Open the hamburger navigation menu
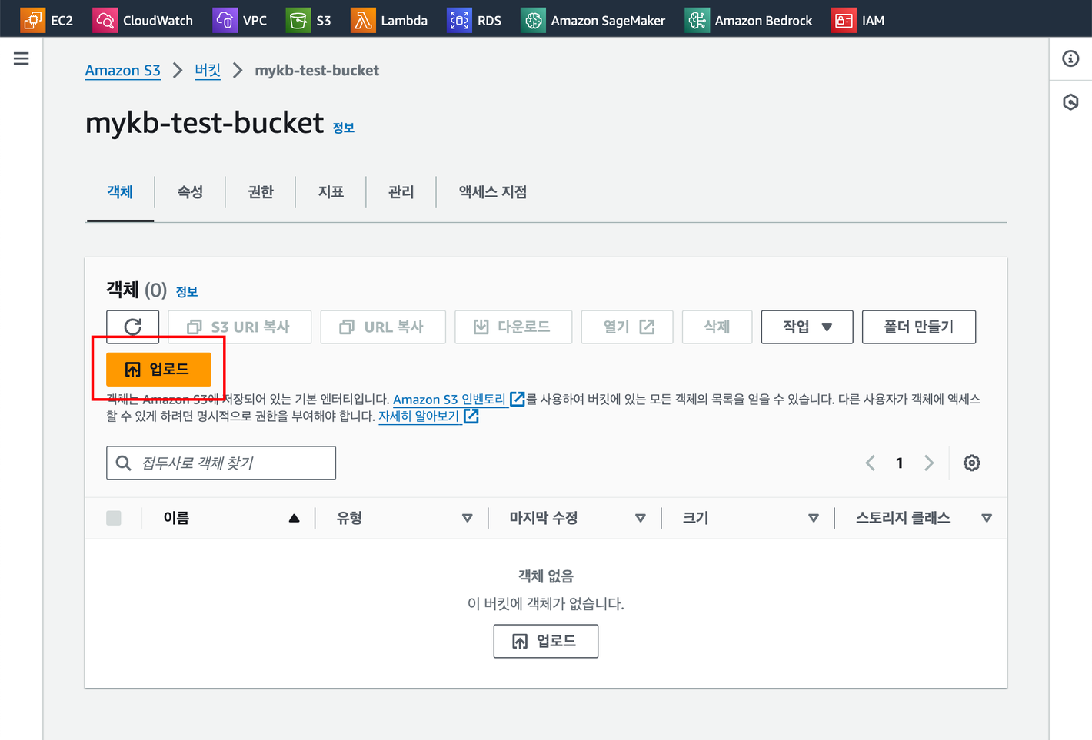This screenshot has height=740, width=1092. coord(22,58)
